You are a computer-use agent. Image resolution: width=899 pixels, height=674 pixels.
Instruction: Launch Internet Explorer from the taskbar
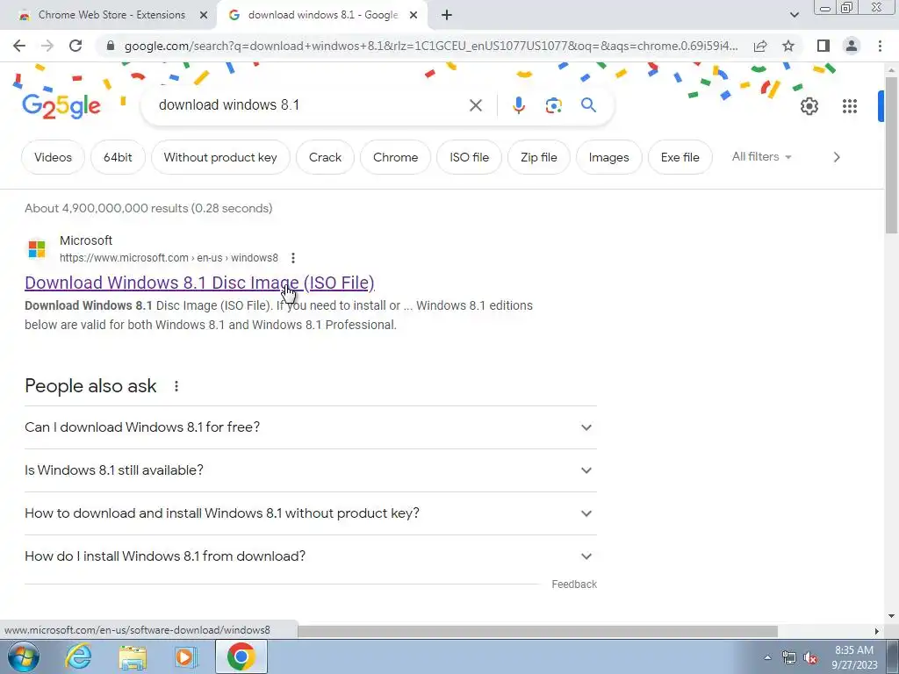click(x=77, y=656)
